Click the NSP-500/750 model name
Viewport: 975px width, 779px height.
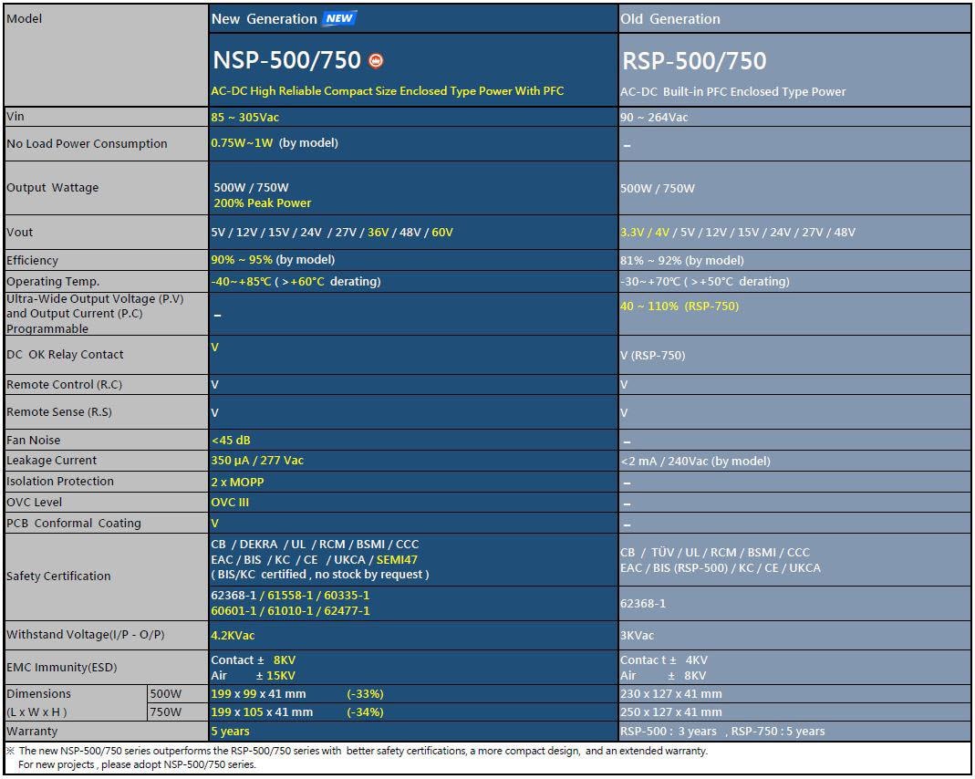click(287, 60)
